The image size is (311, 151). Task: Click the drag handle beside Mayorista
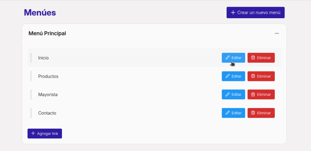coord(31,94)
